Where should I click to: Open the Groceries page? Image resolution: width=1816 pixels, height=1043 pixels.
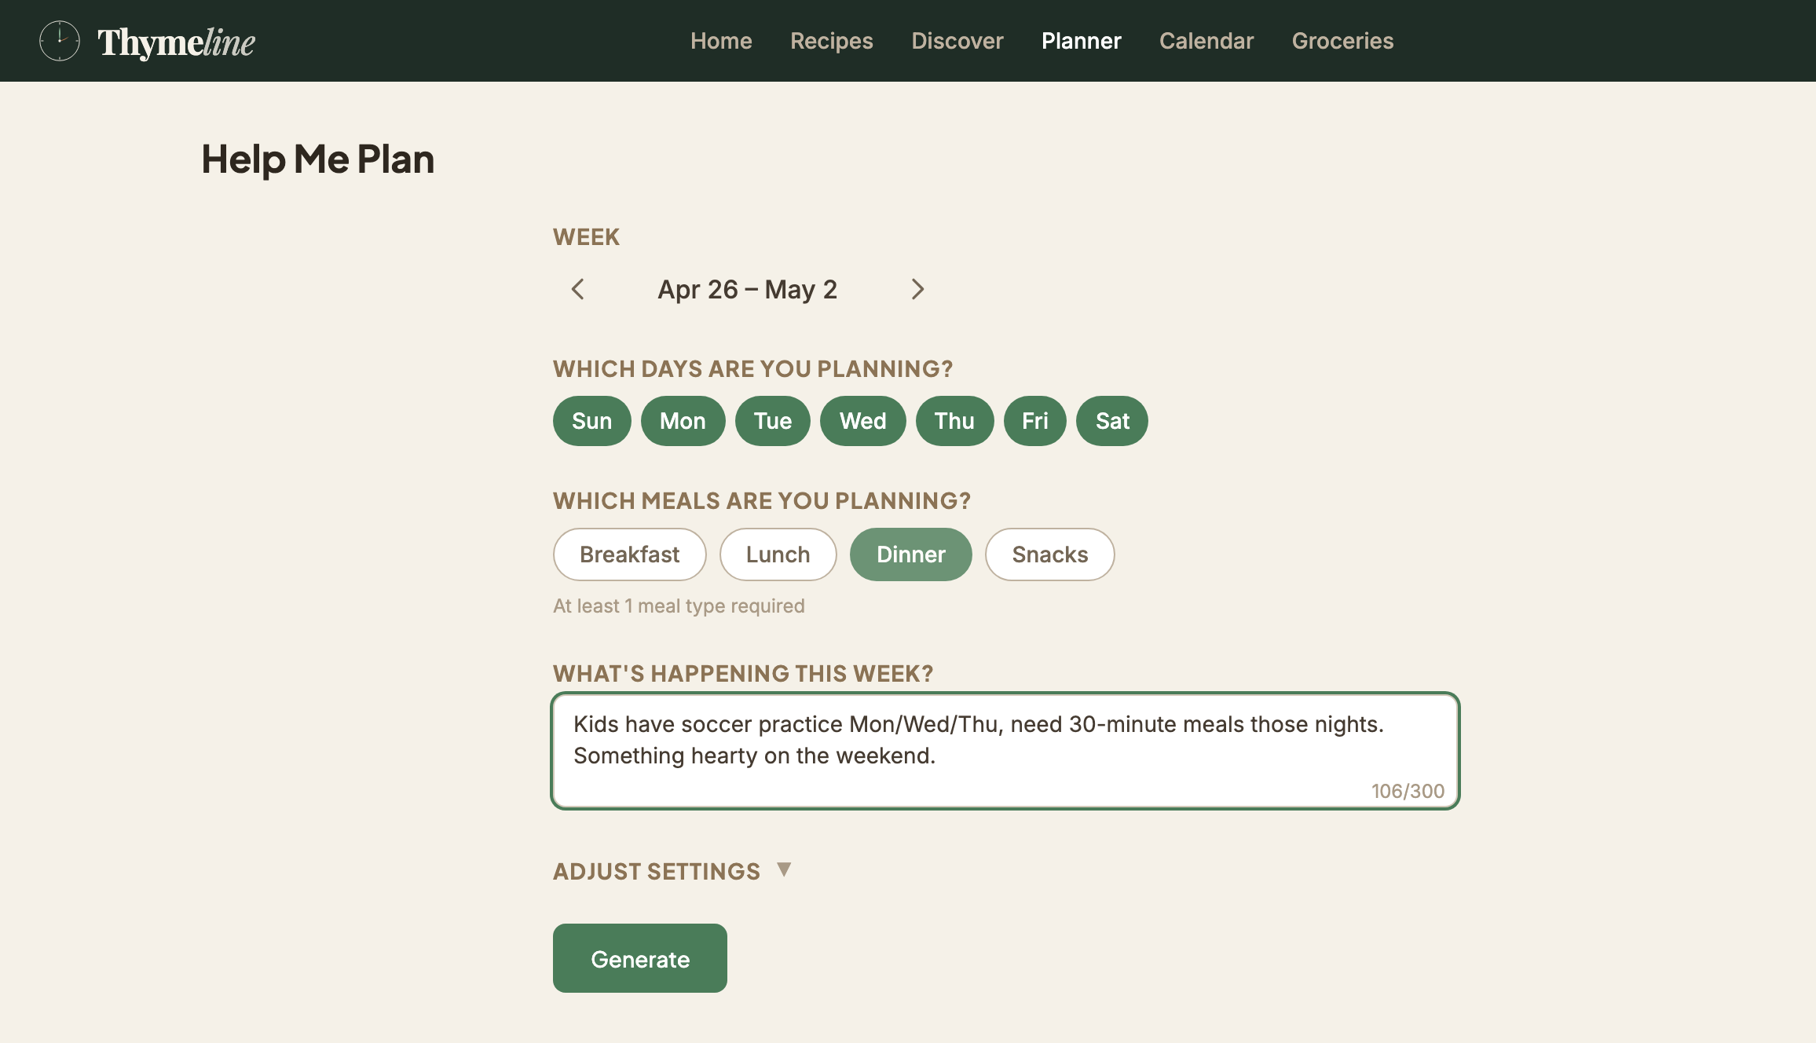(x=1342, y=40)
